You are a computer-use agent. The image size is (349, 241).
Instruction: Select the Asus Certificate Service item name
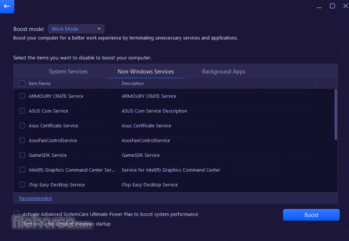coord(53,125)
